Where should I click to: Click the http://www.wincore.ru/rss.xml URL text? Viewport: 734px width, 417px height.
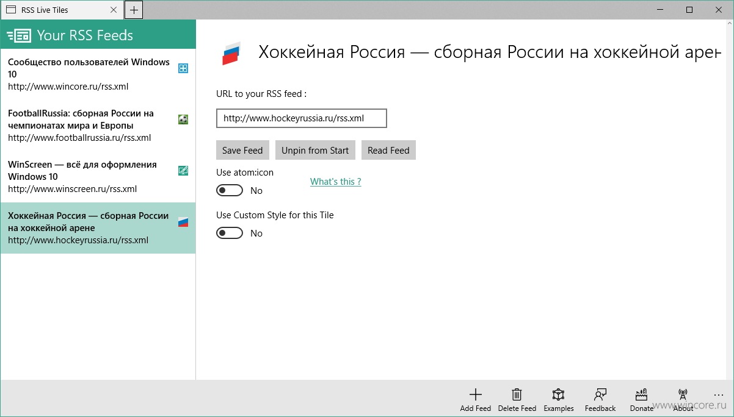68,87
